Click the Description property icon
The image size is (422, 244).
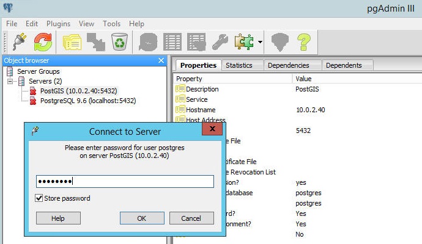(180, 88)
